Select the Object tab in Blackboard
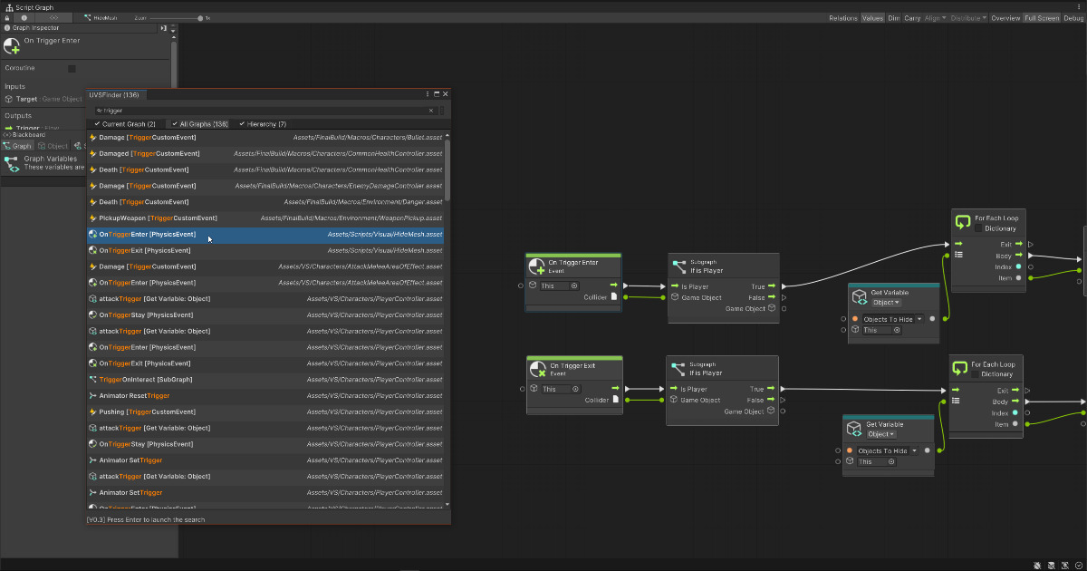This screenshot has height=571, width=1087. tap(53, 146)
